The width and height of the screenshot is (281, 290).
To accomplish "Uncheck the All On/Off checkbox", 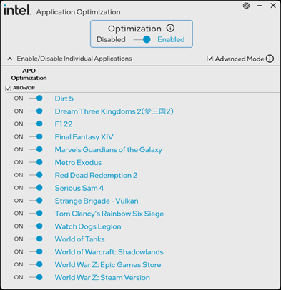I will click(8, 89).
